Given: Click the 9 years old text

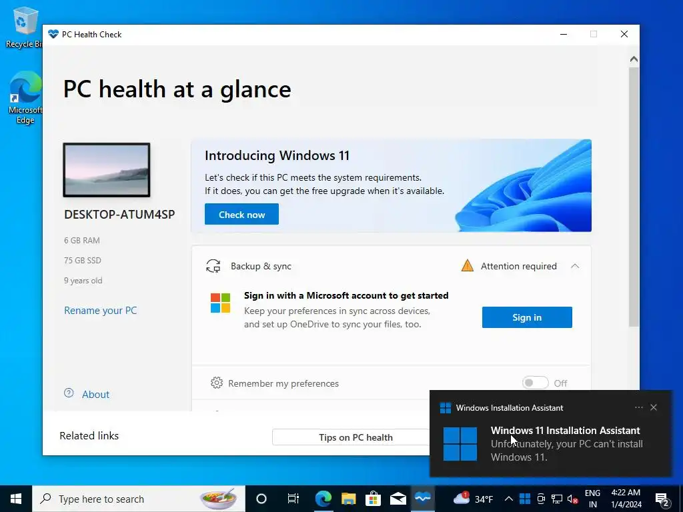Looking at the screenshot, I should [83, 281].
